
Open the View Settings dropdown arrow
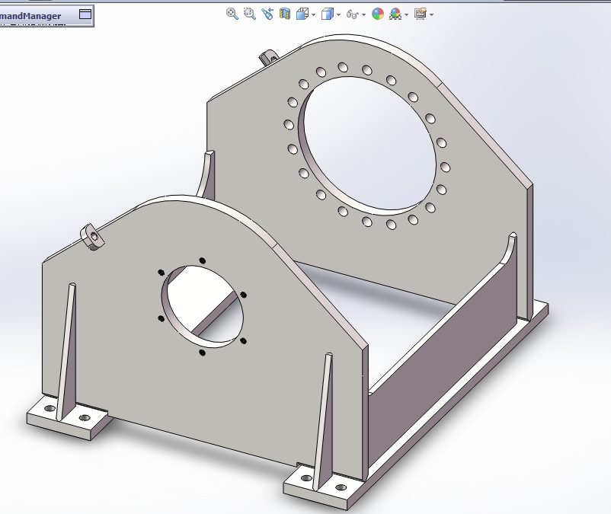click(431, 15)
